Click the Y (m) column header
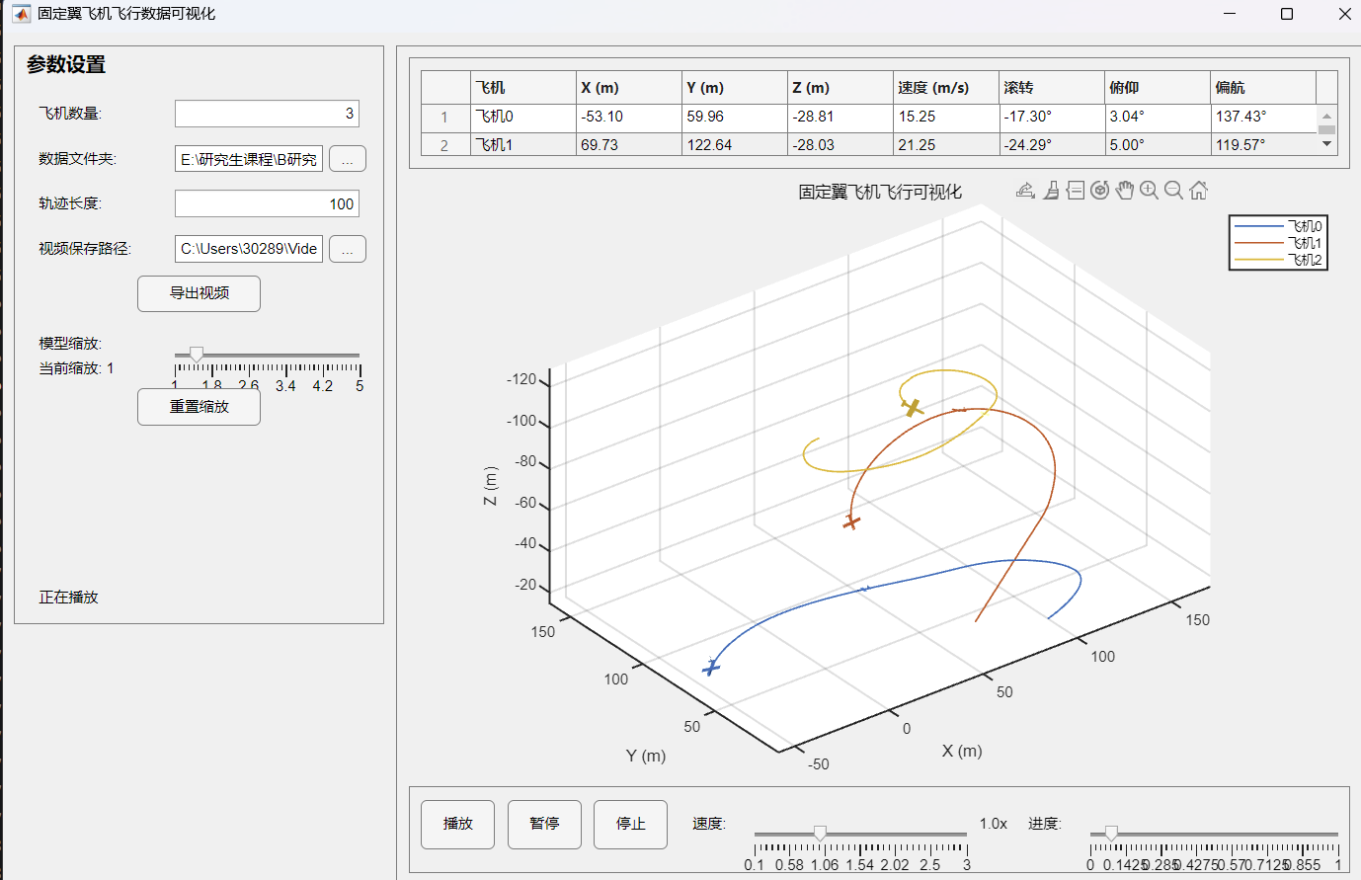This screenshot has height=880, width=1361. [x=735, y=87]
